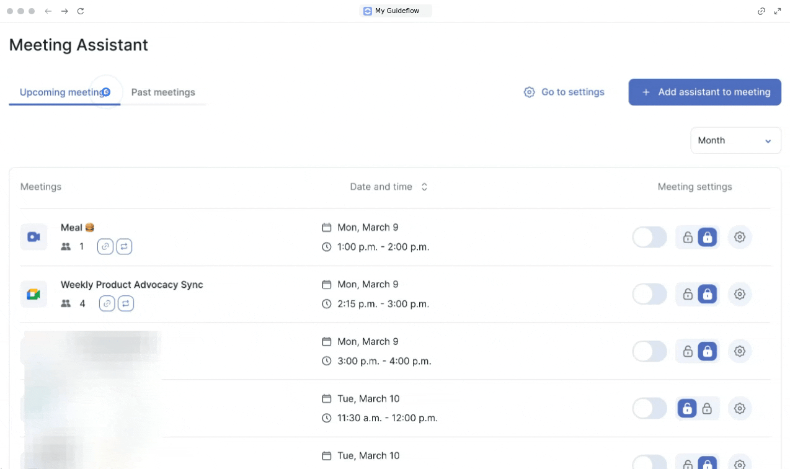Click the link icon under Meal meeting

(106, 246)
